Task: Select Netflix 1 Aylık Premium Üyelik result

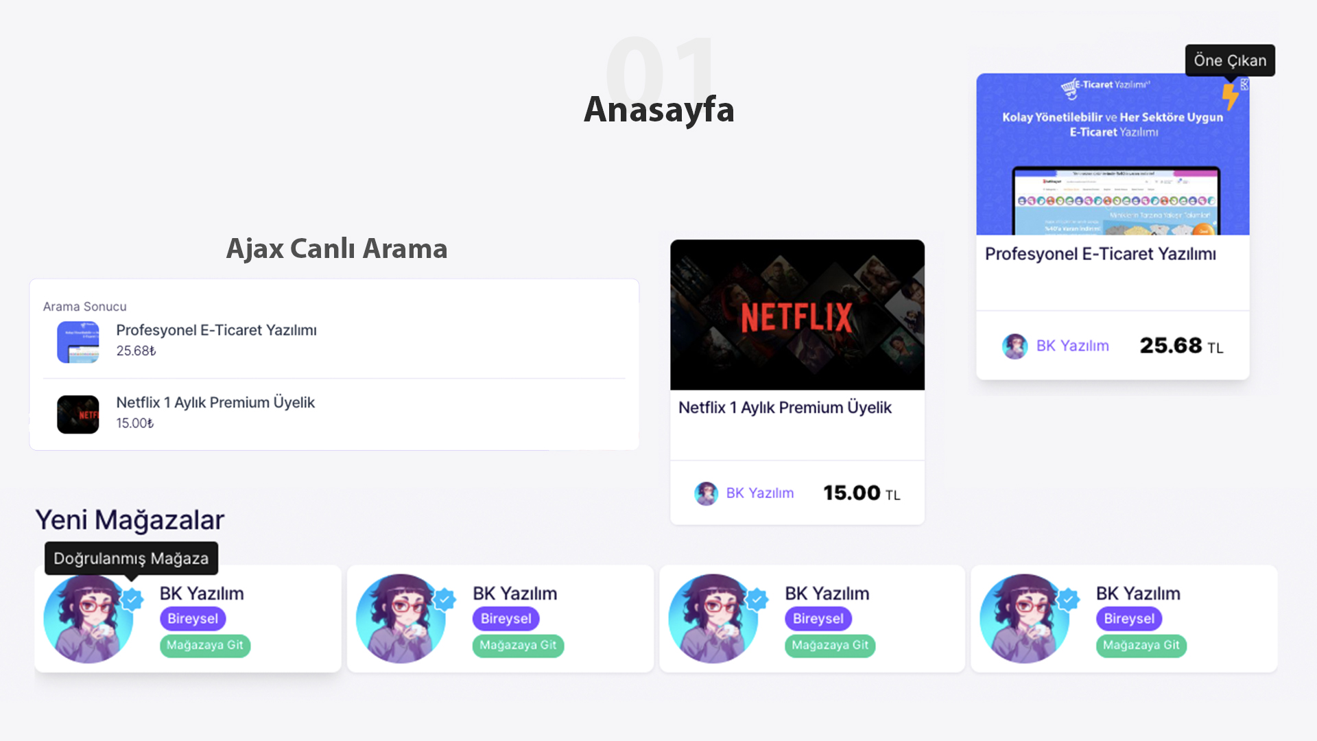Action: pos(334,414)
